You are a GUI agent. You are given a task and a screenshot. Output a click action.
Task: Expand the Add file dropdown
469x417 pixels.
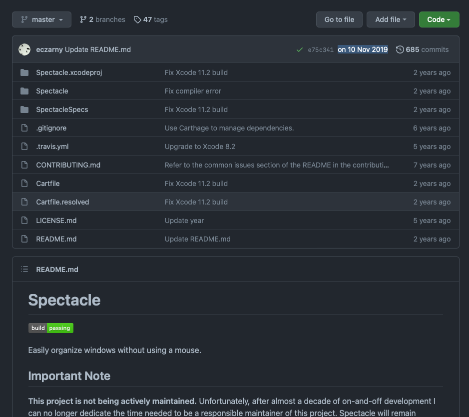click(x=391, y=19)
